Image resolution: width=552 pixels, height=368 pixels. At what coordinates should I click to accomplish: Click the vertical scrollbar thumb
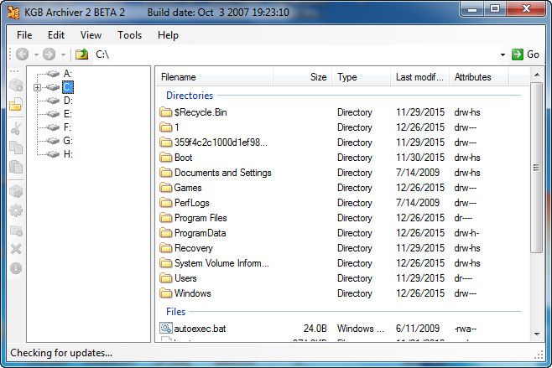[537, 168]
